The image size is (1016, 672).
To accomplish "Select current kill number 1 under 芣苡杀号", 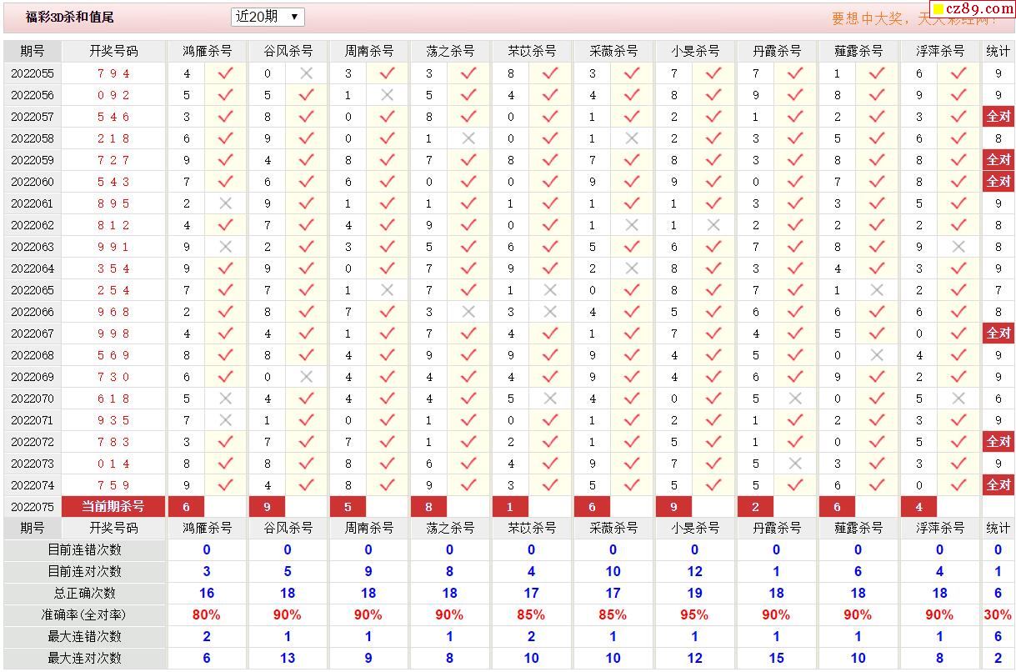I will click(x=510, y=507).
